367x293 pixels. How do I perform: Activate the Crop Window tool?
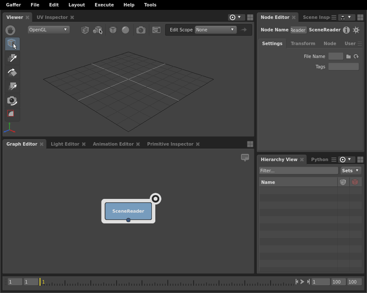(11, 113)
